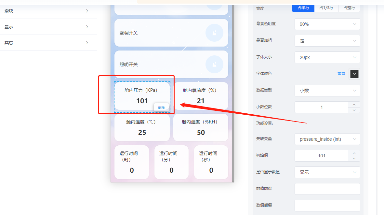
Task: Click the light icon on 照明开关 card
Action: (214, 64)
